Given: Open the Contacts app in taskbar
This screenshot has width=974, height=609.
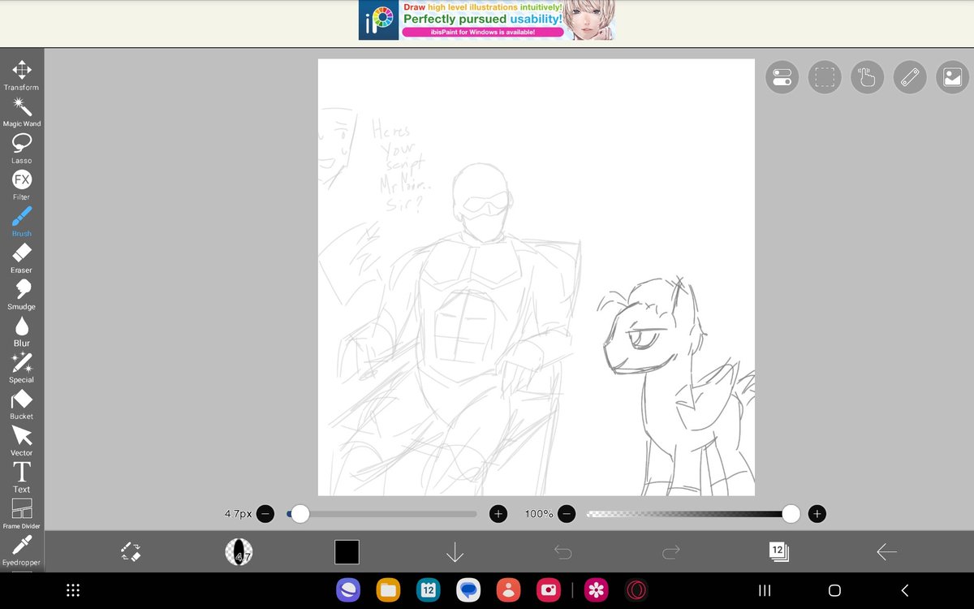Looking at the screenshot, I should pos(508,590).
